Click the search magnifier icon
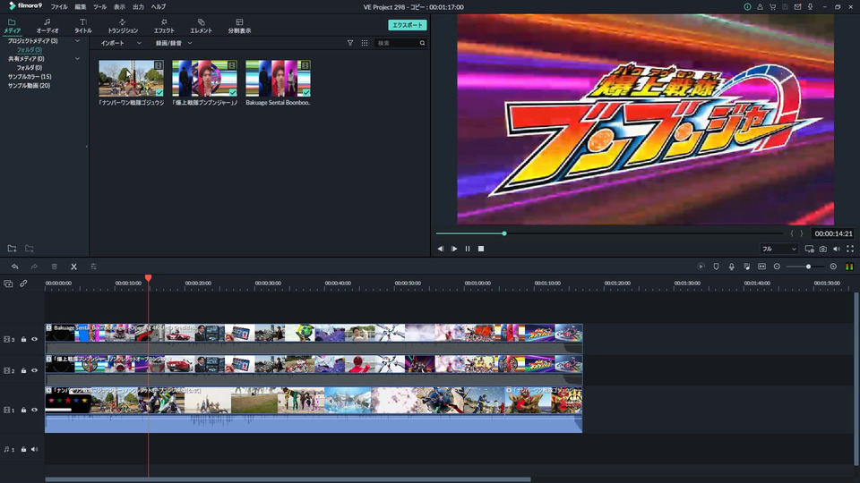This screenshot has height=483, width=860. click(422, 43)
